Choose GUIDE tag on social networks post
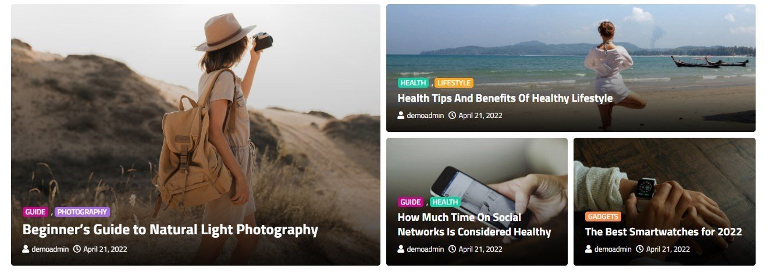Image resolution: width=769 pixels, height=279 pixels. click(411, 202)
